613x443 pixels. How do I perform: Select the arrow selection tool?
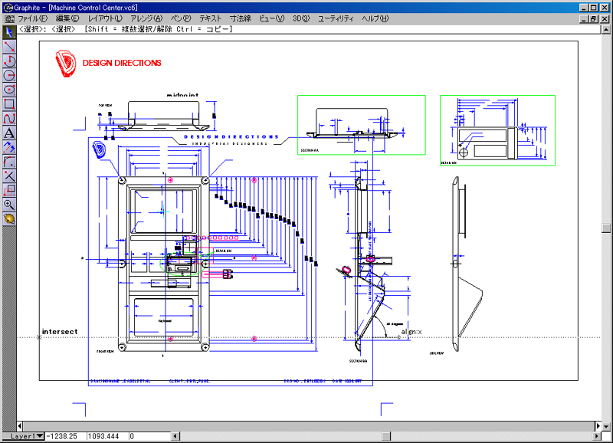pos(9,32)
